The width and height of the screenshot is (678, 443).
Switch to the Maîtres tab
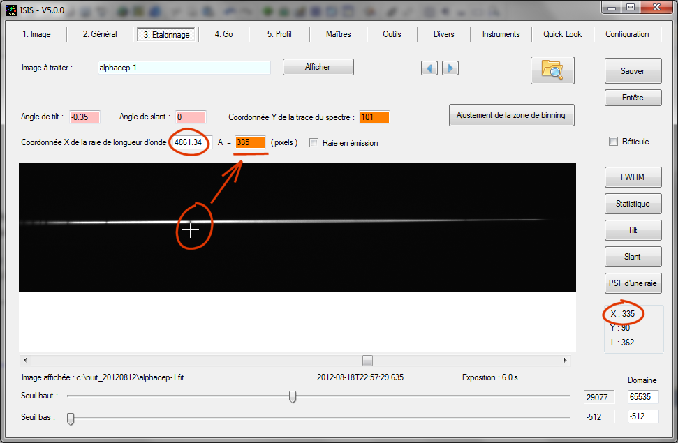[x=338, y=34]
